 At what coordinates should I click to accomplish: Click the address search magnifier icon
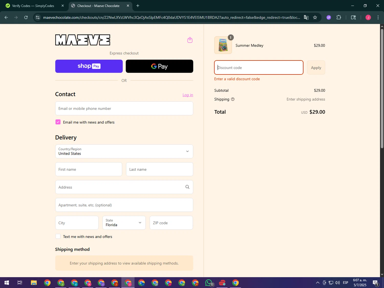click(187, 187)
